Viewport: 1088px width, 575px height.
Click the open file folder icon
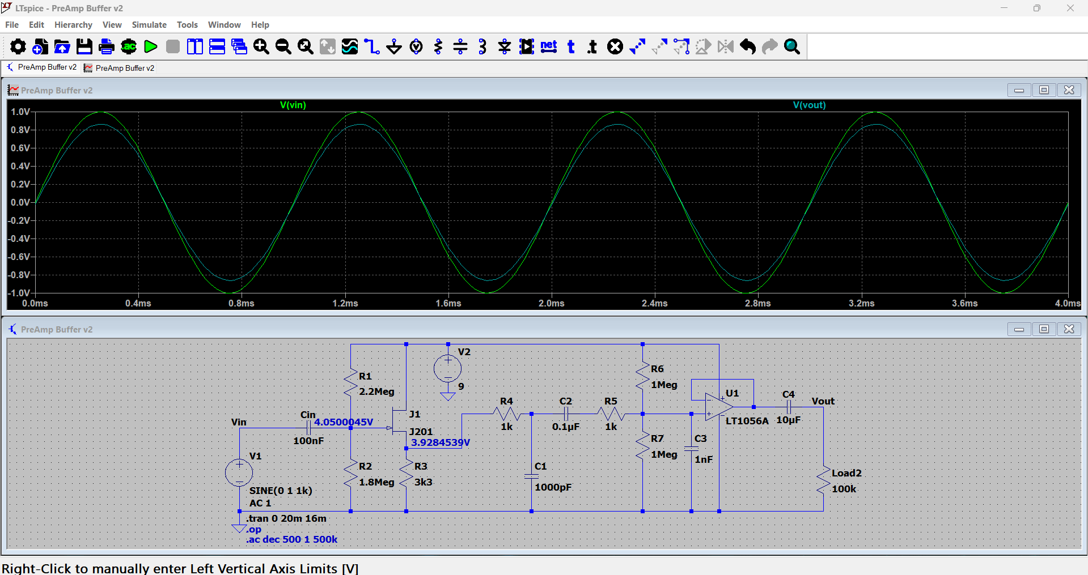pyautogui.click(x=62, y=46)
